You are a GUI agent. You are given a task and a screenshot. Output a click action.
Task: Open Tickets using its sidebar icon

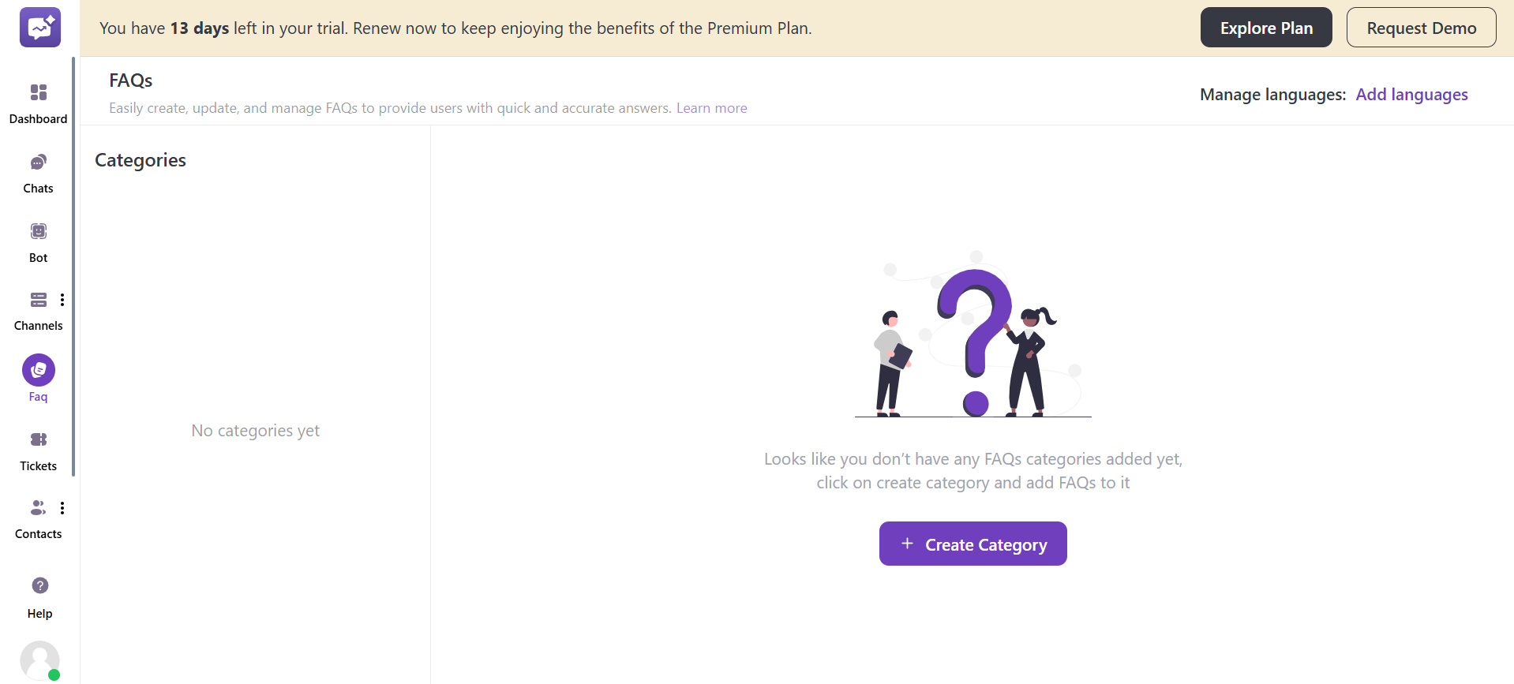(x=38, y=439)
